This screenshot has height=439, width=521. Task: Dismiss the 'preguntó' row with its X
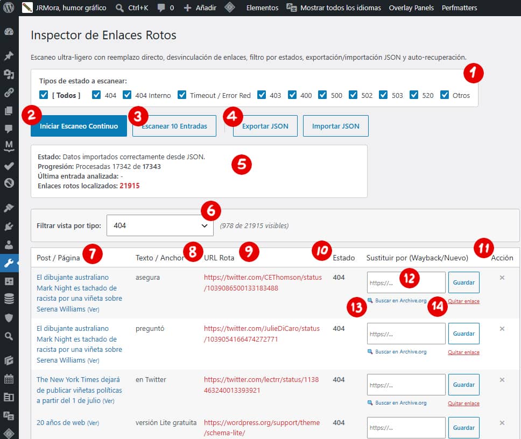[x=502, y=329]
